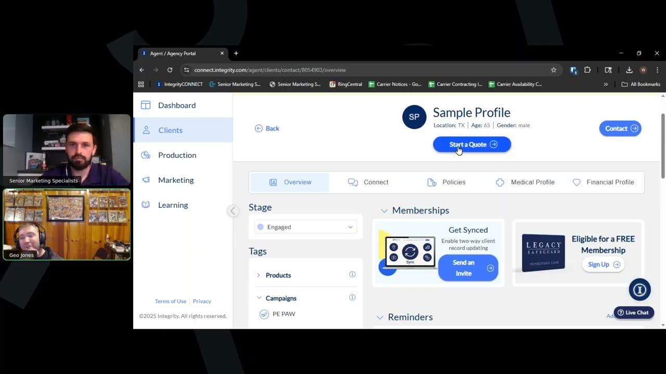Click the Legacy Safeguard Sign Up button
The image size is (666, 374).
(604, 264)
